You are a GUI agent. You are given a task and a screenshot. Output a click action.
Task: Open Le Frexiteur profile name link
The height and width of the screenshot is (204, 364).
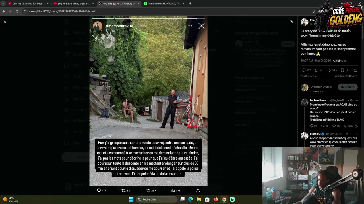coord(319,100)
